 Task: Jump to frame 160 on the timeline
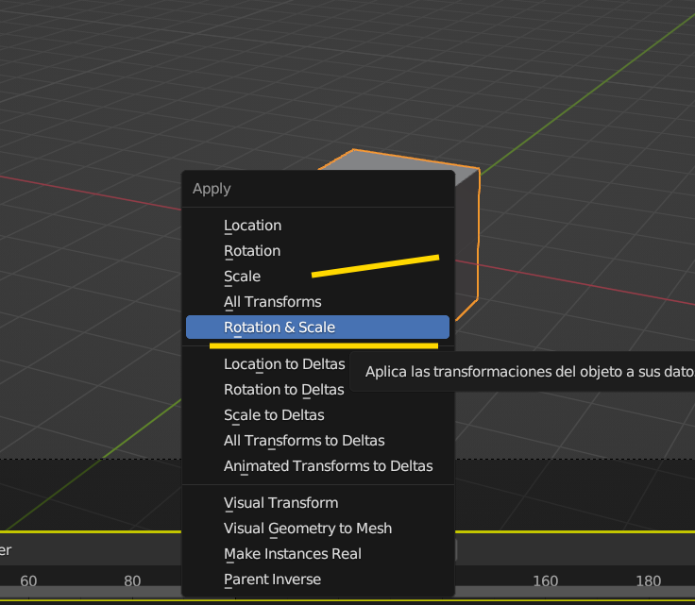[545, 581]
